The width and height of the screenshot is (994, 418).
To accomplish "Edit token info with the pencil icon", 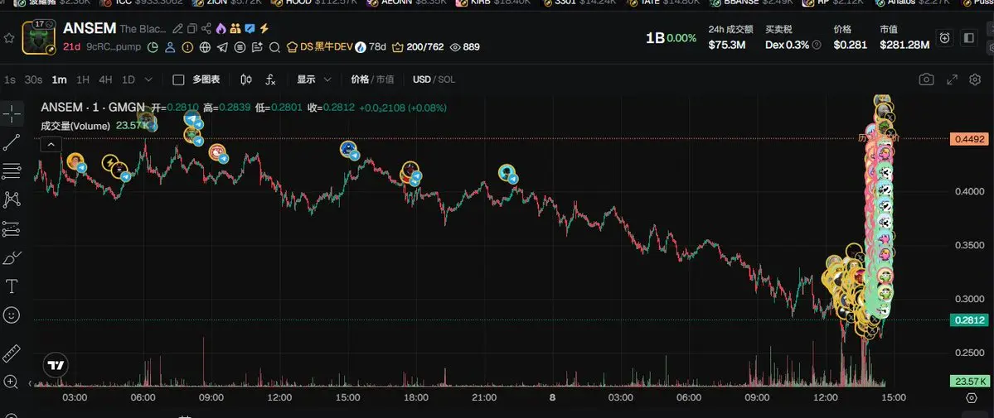I will tap(177, 28).
